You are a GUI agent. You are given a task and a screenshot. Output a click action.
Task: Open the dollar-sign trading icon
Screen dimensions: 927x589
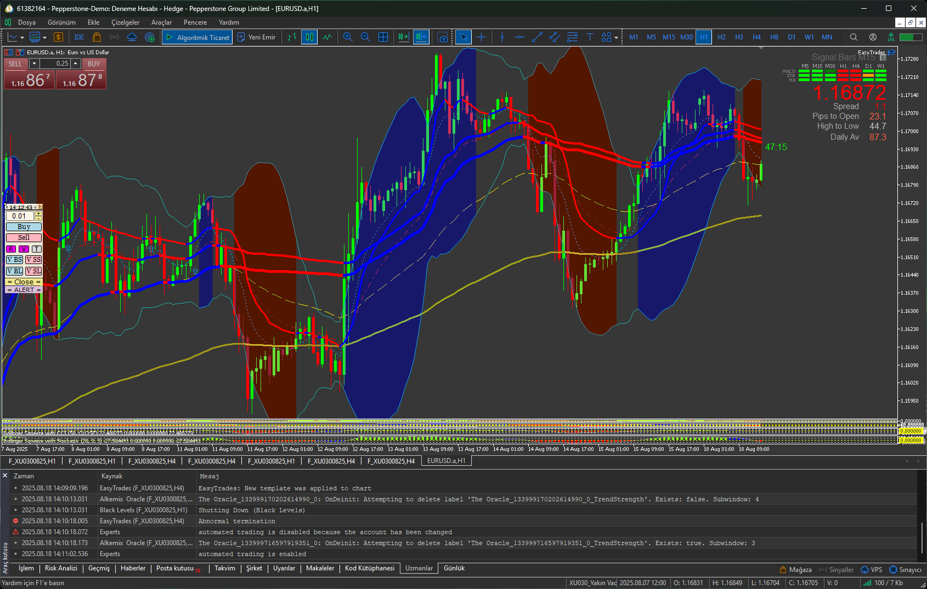[x=58, y=37]
